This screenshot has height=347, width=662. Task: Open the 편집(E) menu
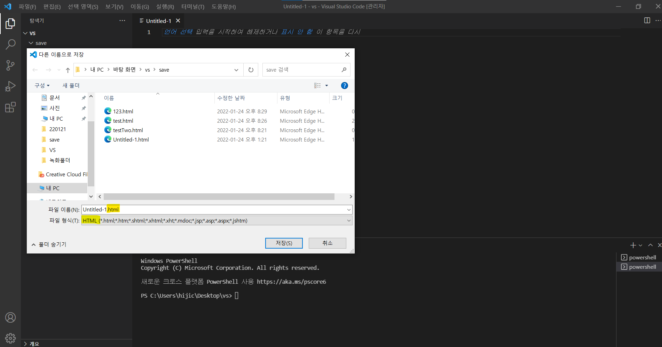pyautogui.click(x=52, y=7)
